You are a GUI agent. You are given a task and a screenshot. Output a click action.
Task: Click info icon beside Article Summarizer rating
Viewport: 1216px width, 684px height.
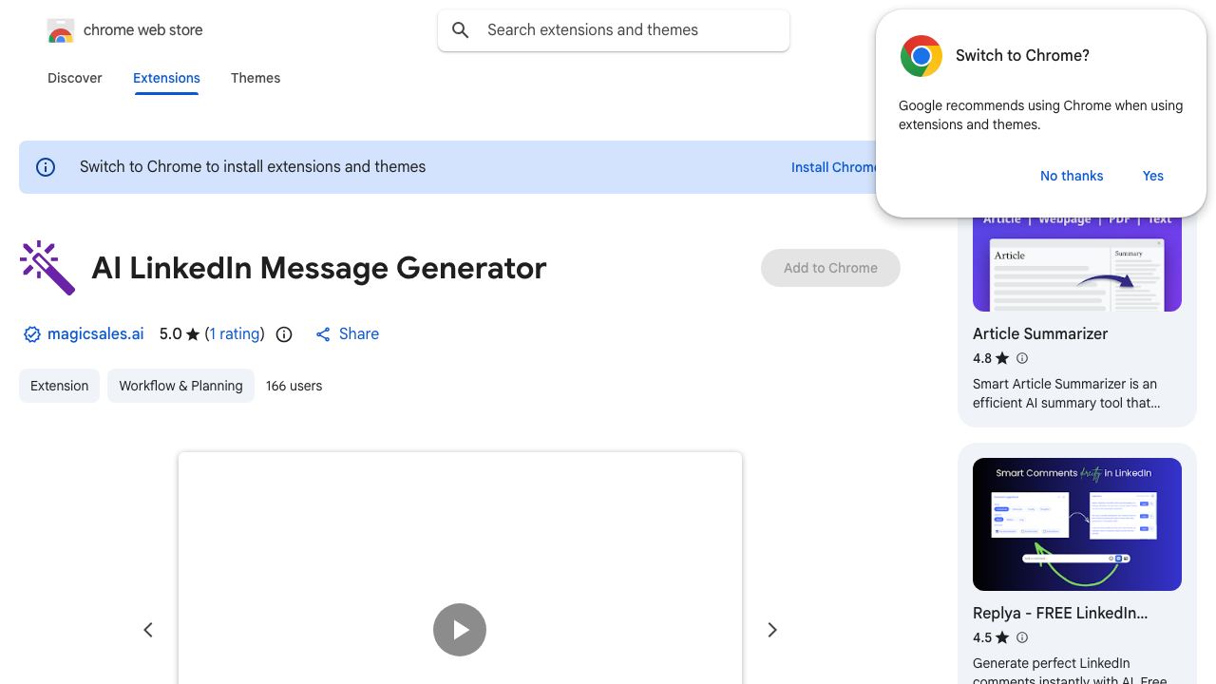[1022, 358]
